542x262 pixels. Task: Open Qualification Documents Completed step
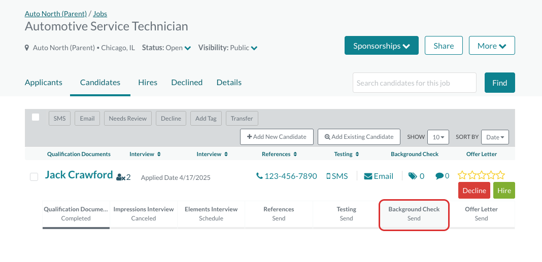[76, 214]
